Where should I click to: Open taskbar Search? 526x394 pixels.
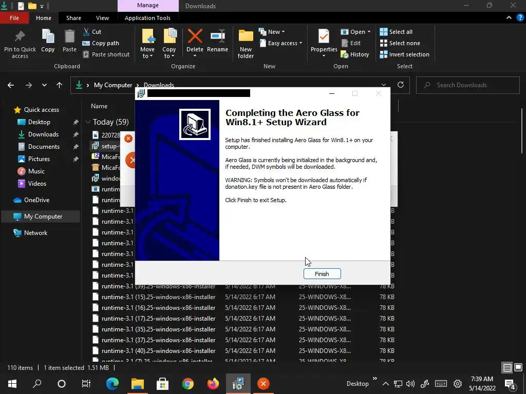[x=37, y=384]
